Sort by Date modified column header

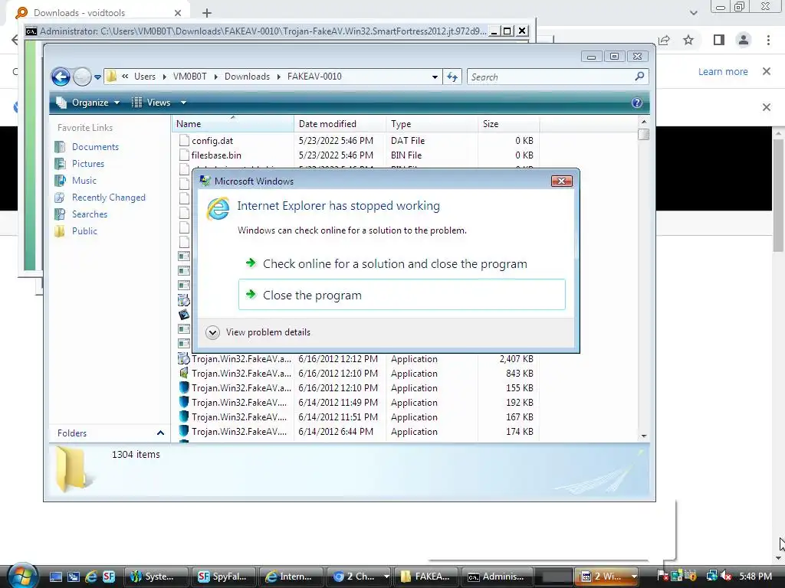[x=340, y=124]
